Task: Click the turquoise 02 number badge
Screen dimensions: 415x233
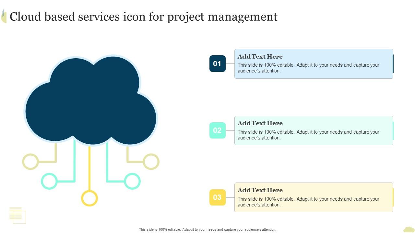Action: (218, 130)
